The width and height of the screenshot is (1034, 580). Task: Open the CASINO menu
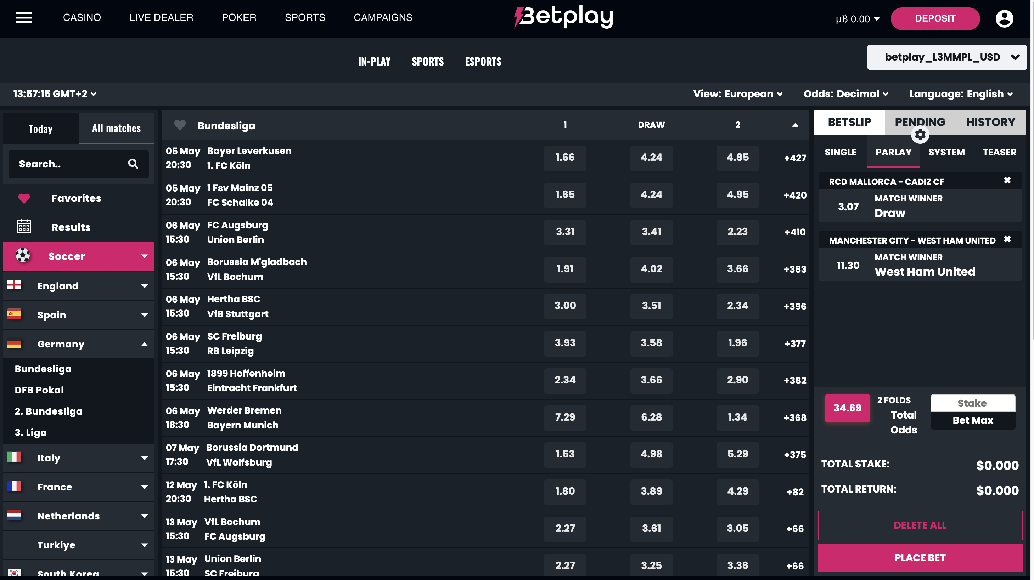(82, 18)
